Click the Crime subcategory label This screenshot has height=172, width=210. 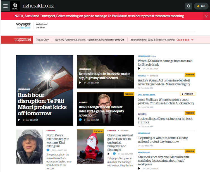(154, 56)
